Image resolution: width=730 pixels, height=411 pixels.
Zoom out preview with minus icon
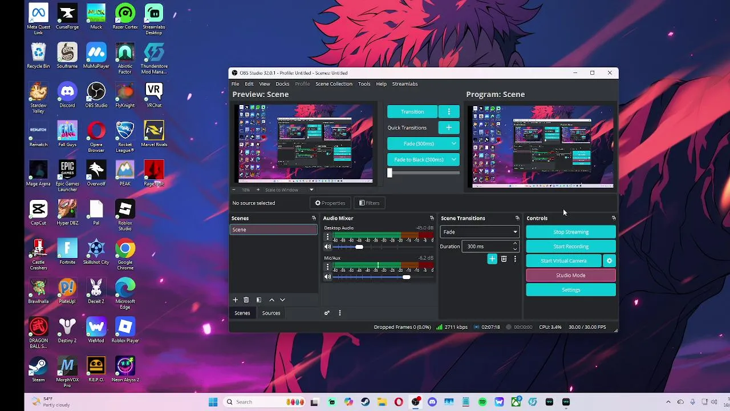[x=234, y=190]
